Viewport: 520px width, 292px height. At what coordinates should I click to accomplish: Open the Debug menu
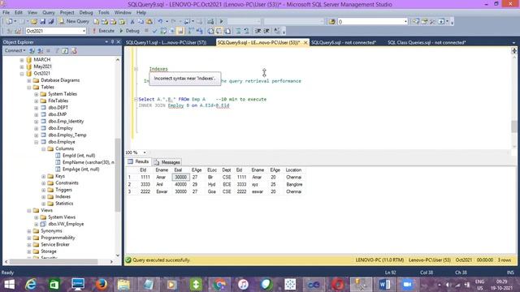86,13
